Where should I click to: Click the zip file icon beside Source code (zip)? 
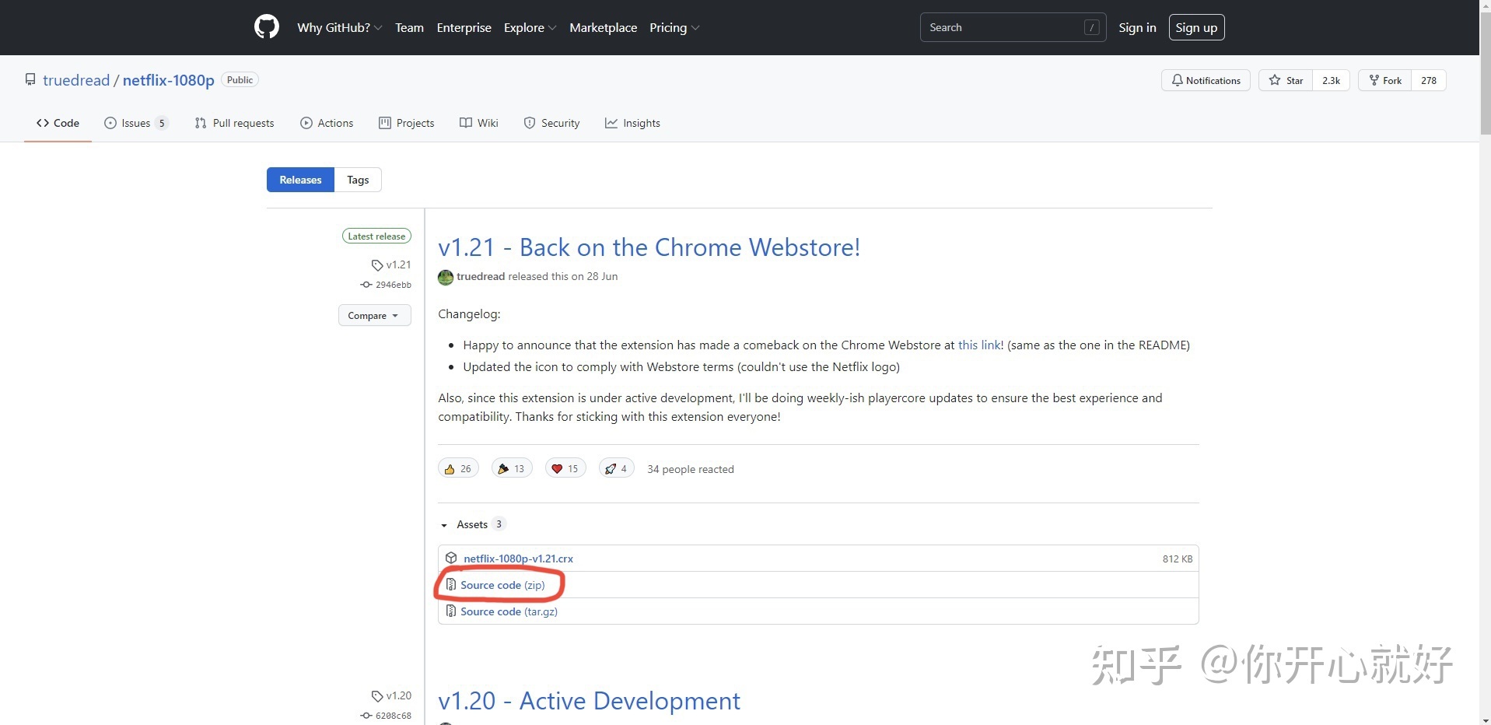tap(451, 584)
